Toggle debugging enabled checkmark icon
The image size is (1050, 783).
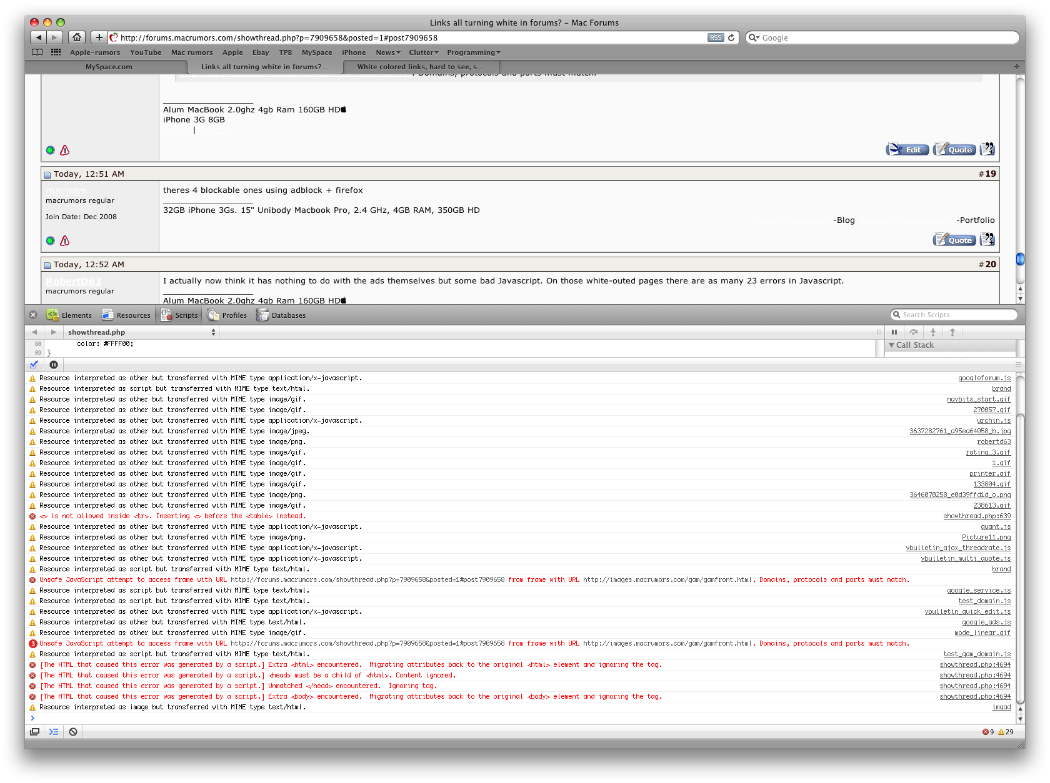pyautogui.click(x=34, y=365)
